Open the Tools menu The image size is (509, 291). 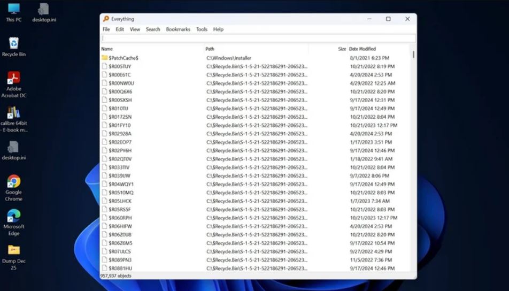tap(202, 29)
